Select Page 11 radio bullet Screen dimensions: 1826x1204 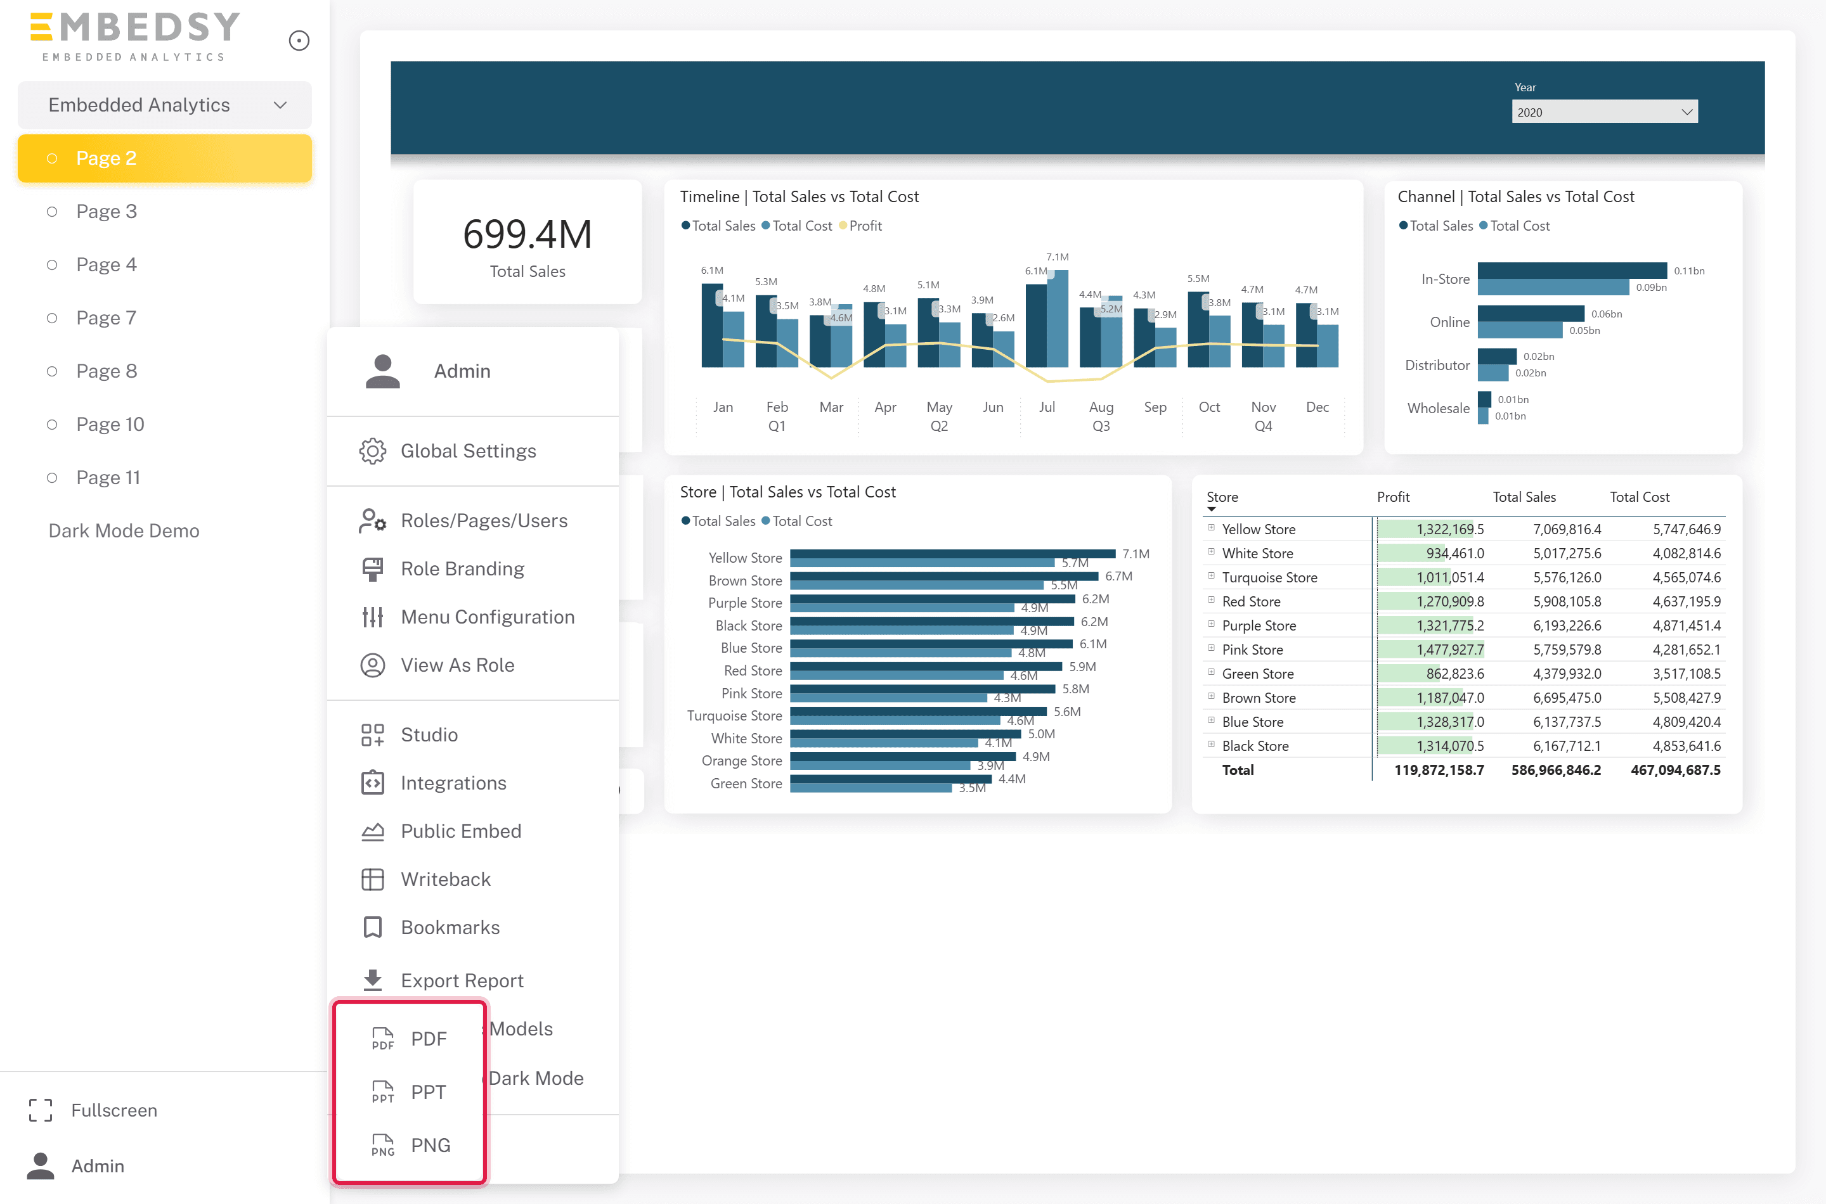pos(51,478)
